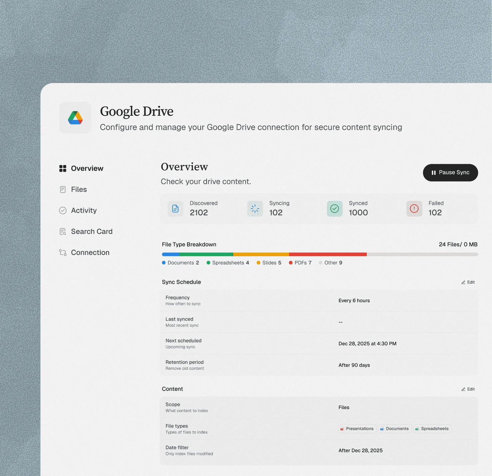Image resolution: width=492 pixels, height=476 pixels.
Task: Click the pause icon in Pause Sync
Action: 433,173
